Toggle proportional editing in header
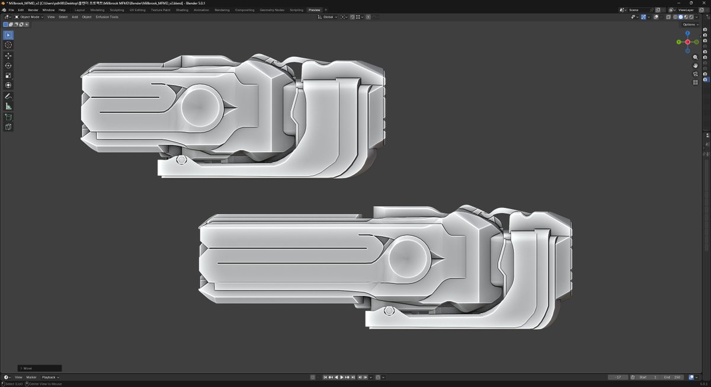Screen dimensions: 711x387 368,17
